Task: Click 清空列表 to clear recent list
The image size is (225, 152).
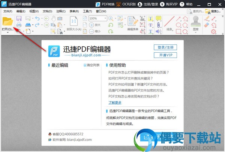Action: [x=91, y=65]
